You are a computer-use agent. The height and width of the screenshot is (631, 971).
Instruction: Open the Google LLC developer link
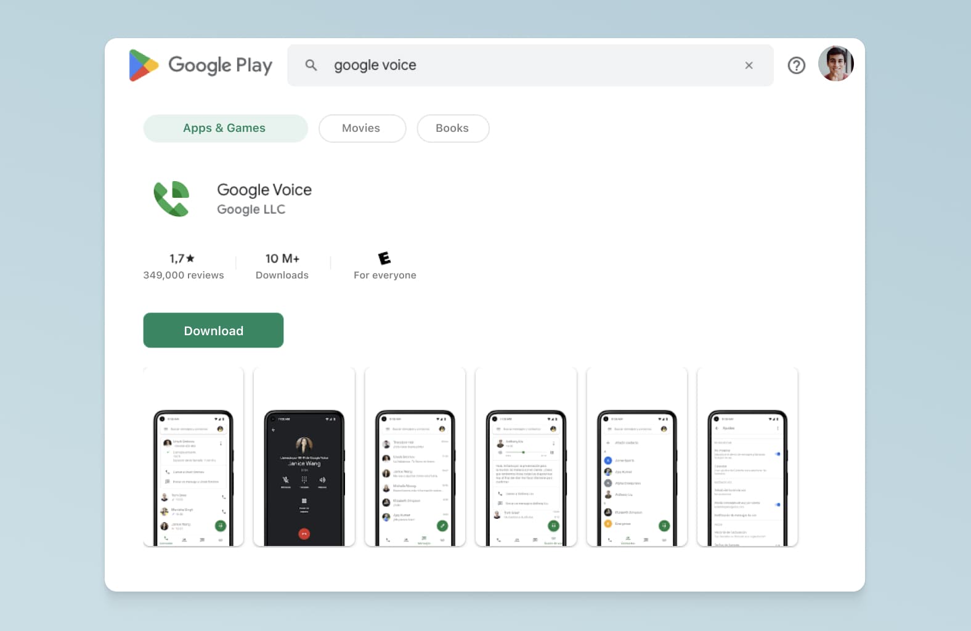(x=251, y=210)
